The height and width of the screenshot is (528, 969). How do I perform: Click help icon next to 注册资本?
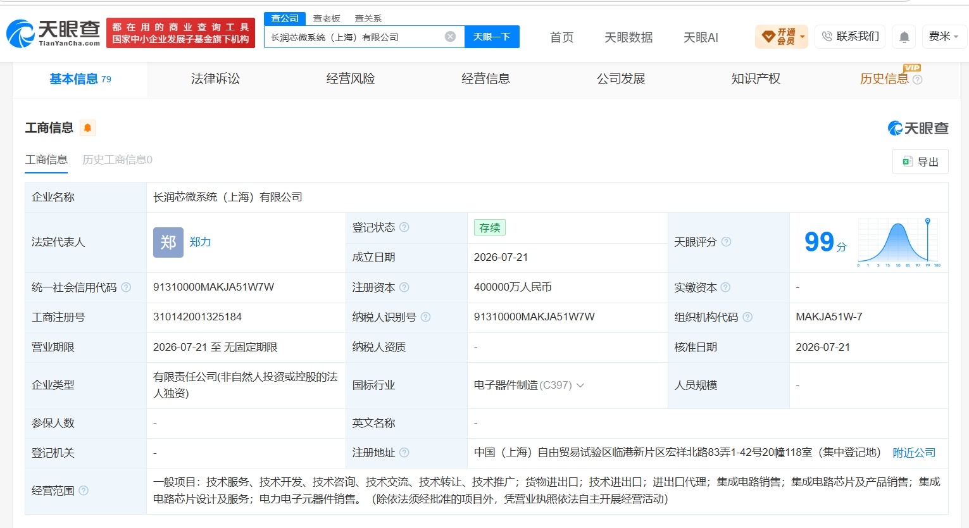[x=404, y=287]
